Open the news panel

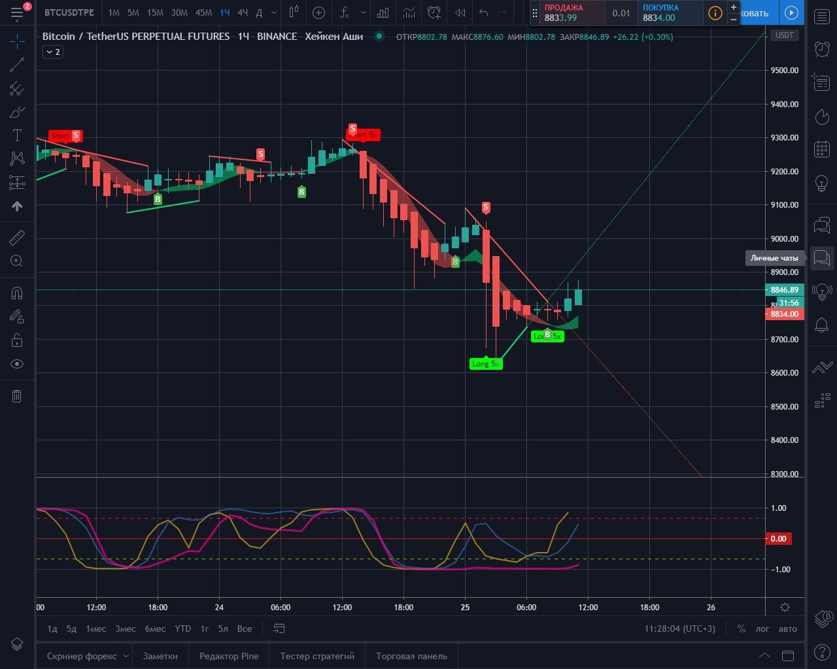click(x=822, y=82)
